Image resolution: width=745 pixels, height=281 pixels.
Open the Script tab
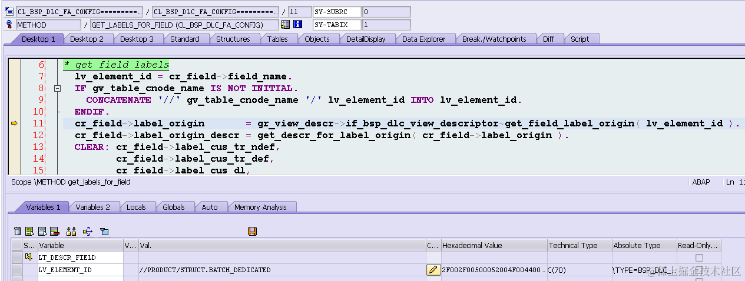580,39
